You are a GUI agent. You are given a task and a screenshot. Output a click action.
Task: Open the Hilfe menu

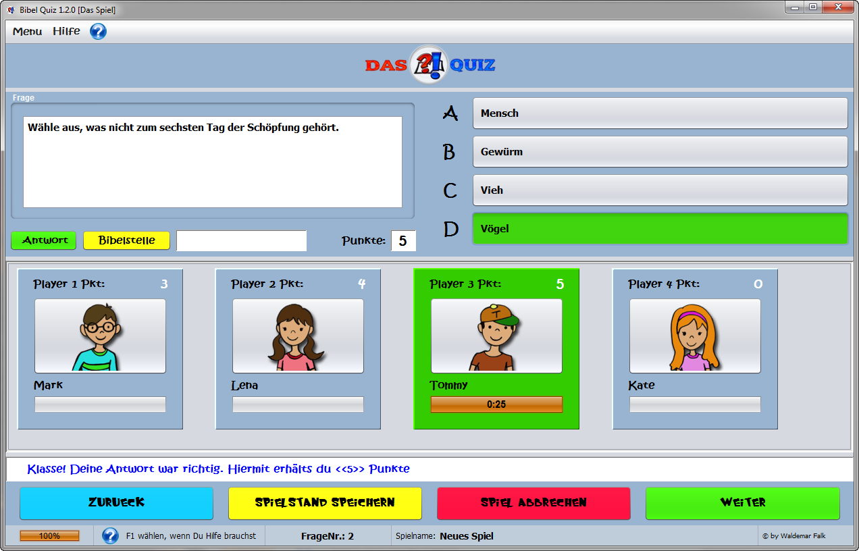66,32
